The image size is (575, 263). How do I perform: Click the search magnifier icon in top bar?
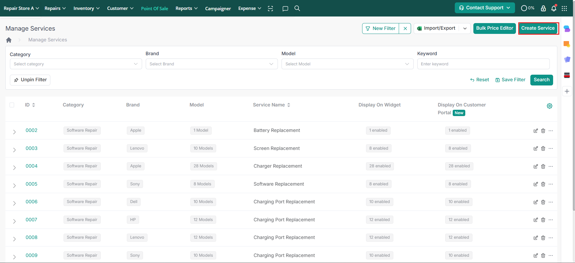[297, 8]
